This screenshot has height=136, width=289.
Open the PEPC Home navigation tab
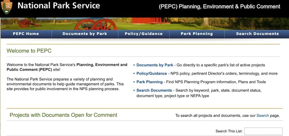[26, 34]
